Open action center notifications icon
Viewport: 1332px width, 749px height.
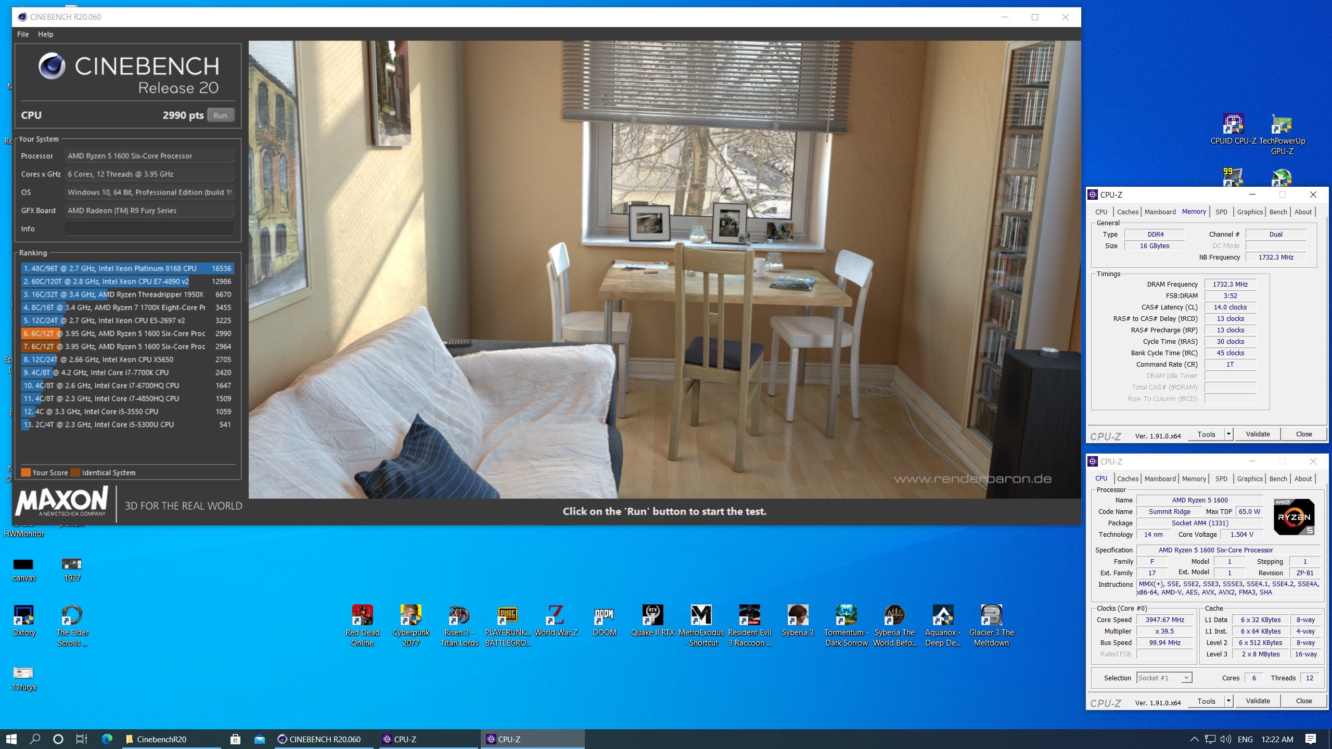(1311, 739)
